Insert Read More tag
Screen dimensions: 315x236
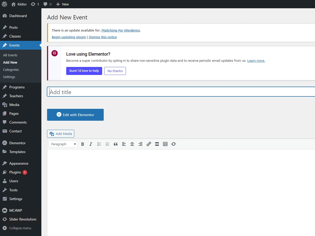tap(157, 144)
